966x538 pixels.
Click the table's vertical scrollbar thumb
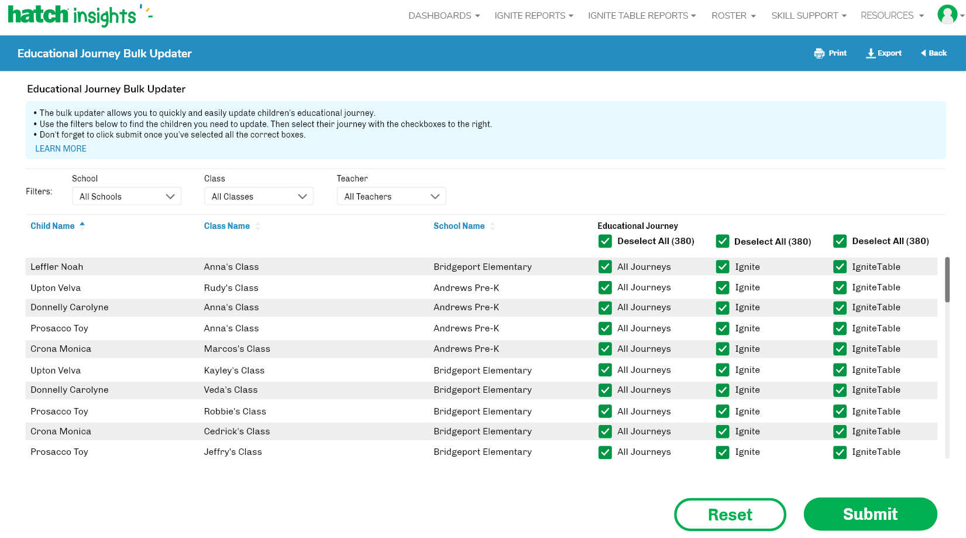947,280
